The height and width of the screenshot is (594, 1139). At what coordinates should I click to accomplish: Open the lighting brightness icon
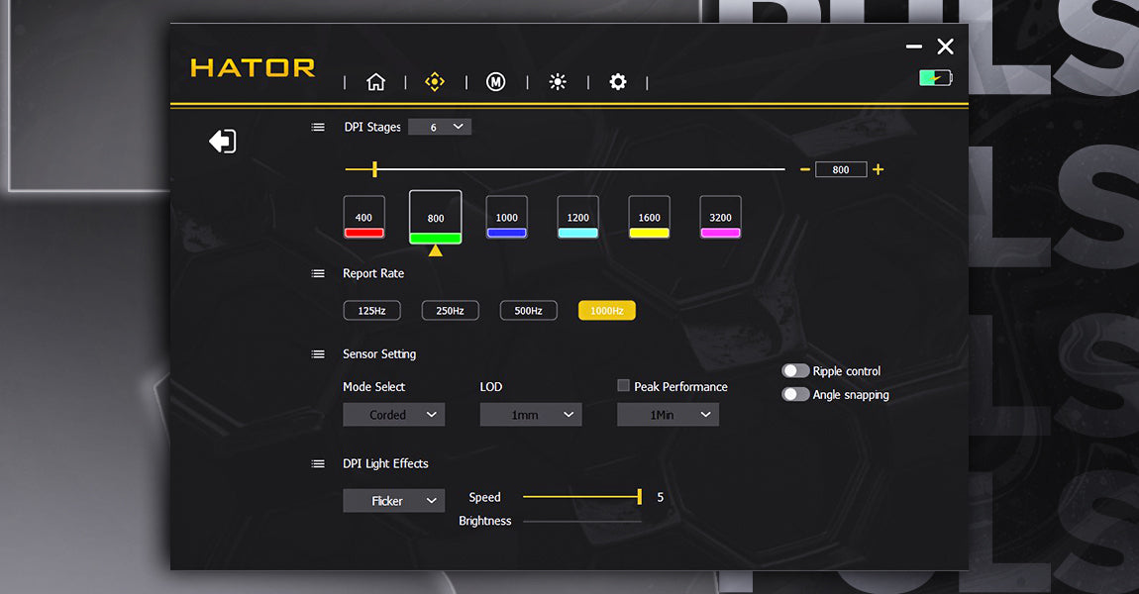coord(558,82)
